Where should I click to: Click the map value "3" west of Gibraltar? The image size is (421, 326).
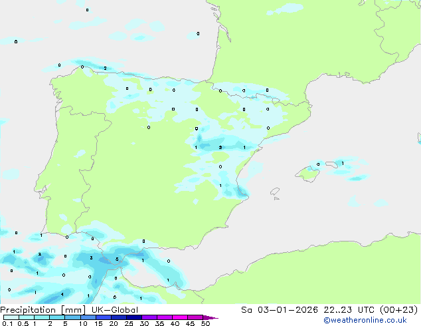(x=91, y=258)
